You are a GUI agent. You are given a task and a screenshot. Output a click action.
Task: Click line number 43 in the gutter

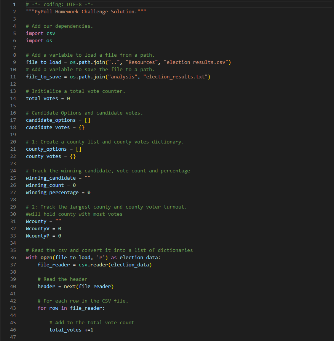13,308
